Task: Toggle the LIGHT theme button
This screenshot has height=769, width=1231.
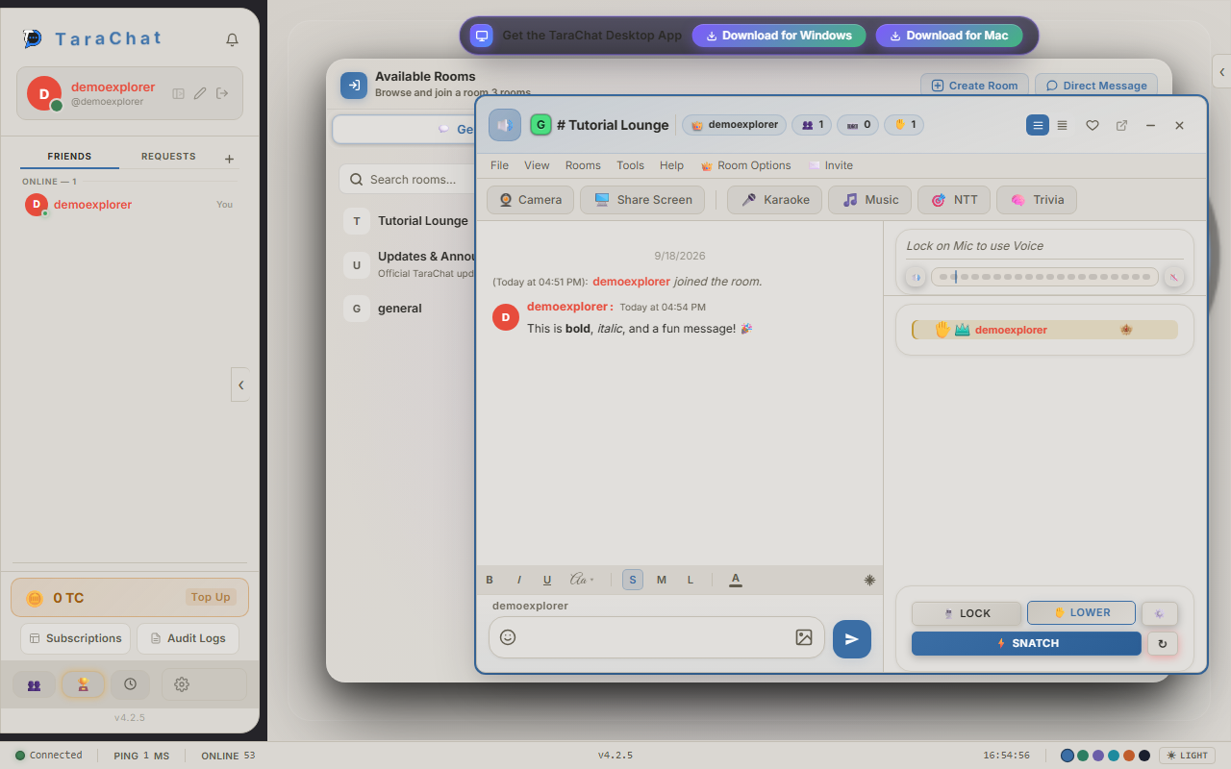Action: 1188,756
